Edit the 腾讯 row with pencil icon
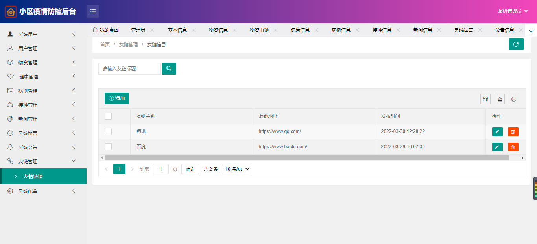 tap(497, 132)
